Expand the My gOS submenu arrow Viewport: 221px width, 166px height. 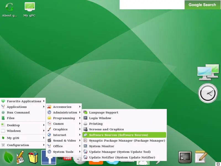[44, 138]
